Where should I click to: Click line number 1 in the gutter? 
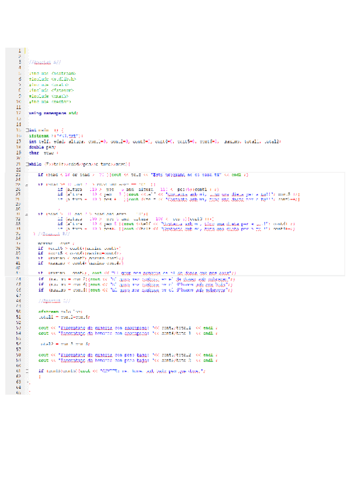point(19,51)
